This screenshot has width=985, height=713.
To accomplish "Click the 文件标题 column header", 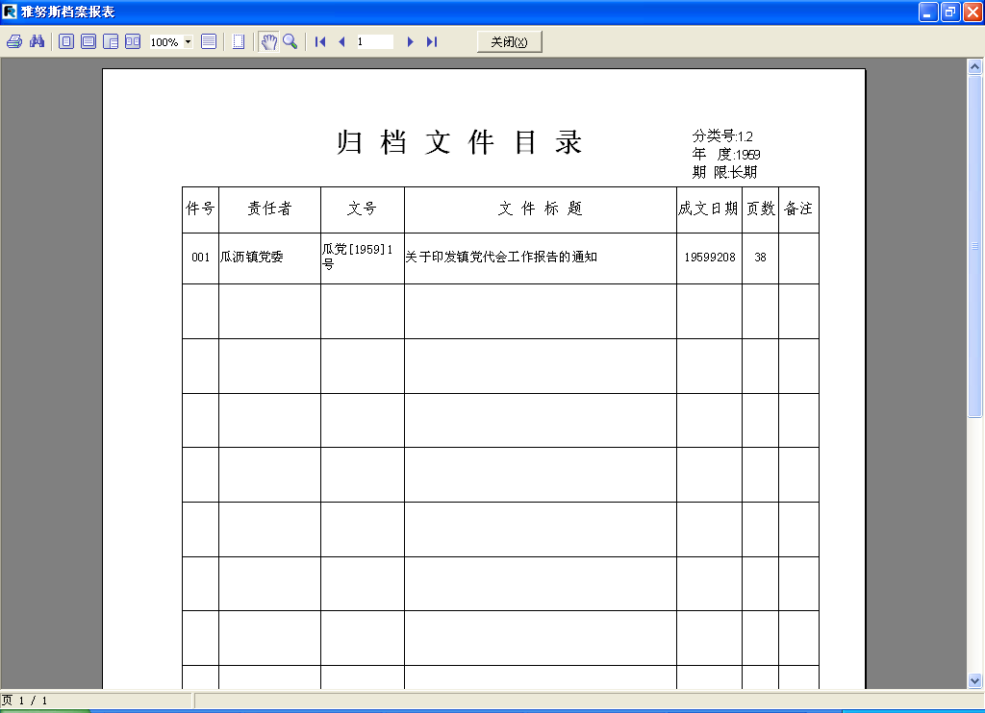I will tap(541, 209).
